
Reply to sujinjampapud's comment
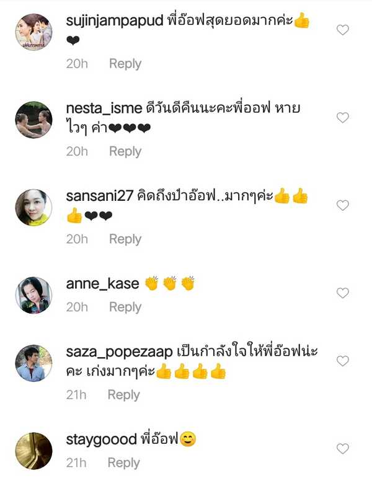[125, 64]
